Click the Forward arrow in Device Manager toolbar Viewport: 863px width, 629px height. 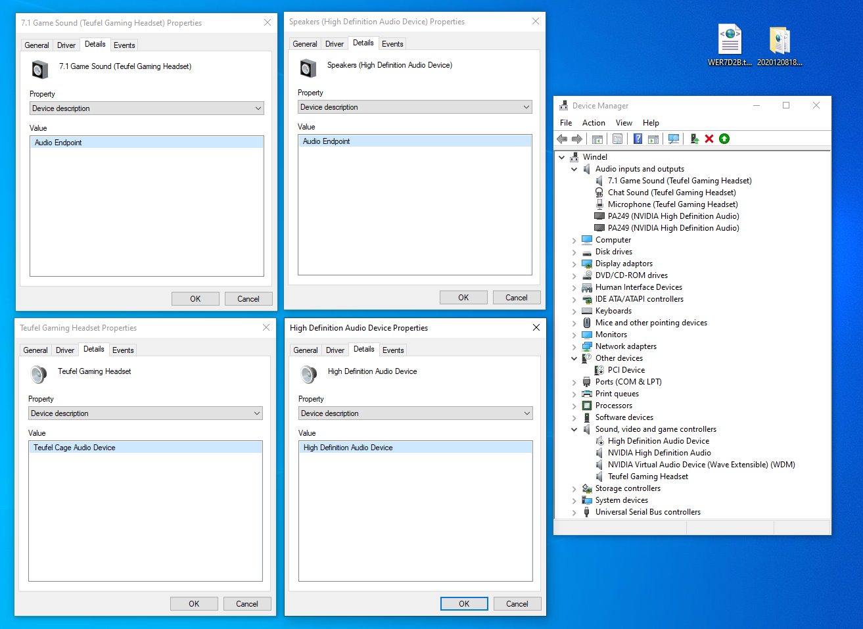(x=577, y=139)
